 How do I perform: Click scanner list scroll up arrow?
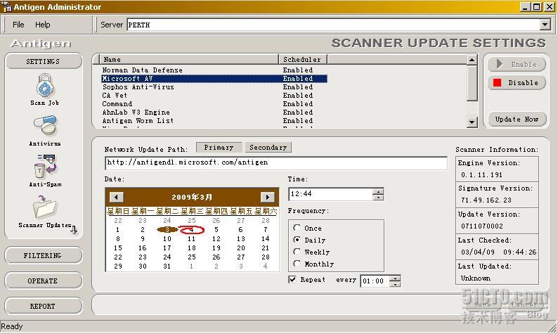tap(472, 60)
